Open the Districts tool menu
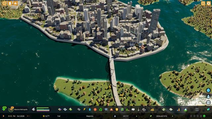 point(65,109)
